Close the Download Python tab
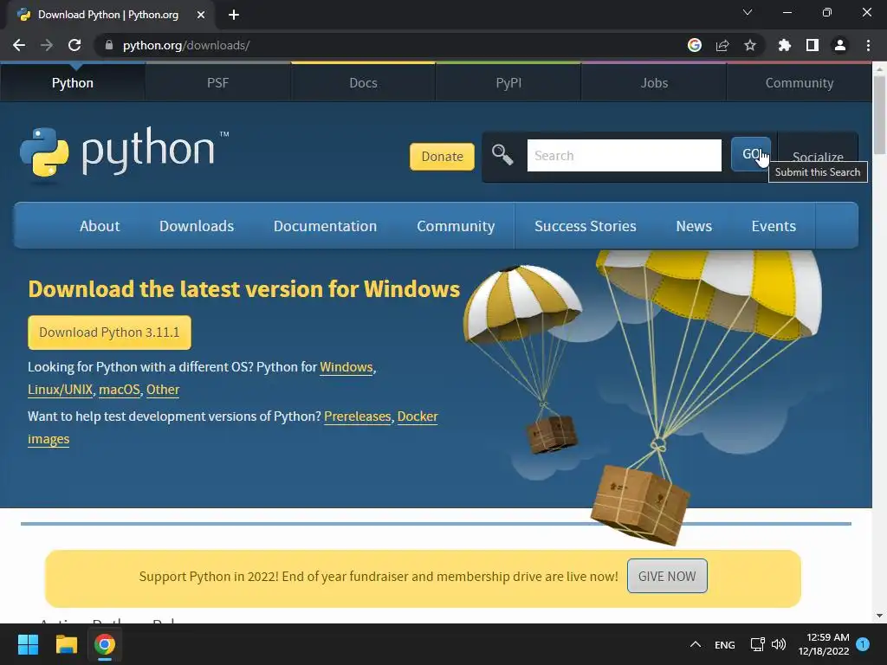The height and width of the screenshot is (665, 887). point(201,15)
